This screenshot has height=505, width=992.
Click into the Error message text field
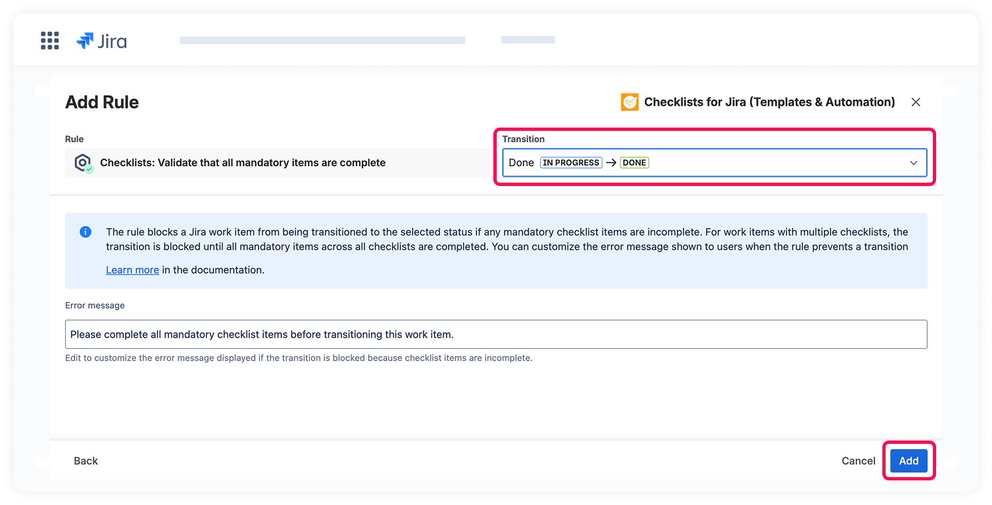[x=495, y=334]
